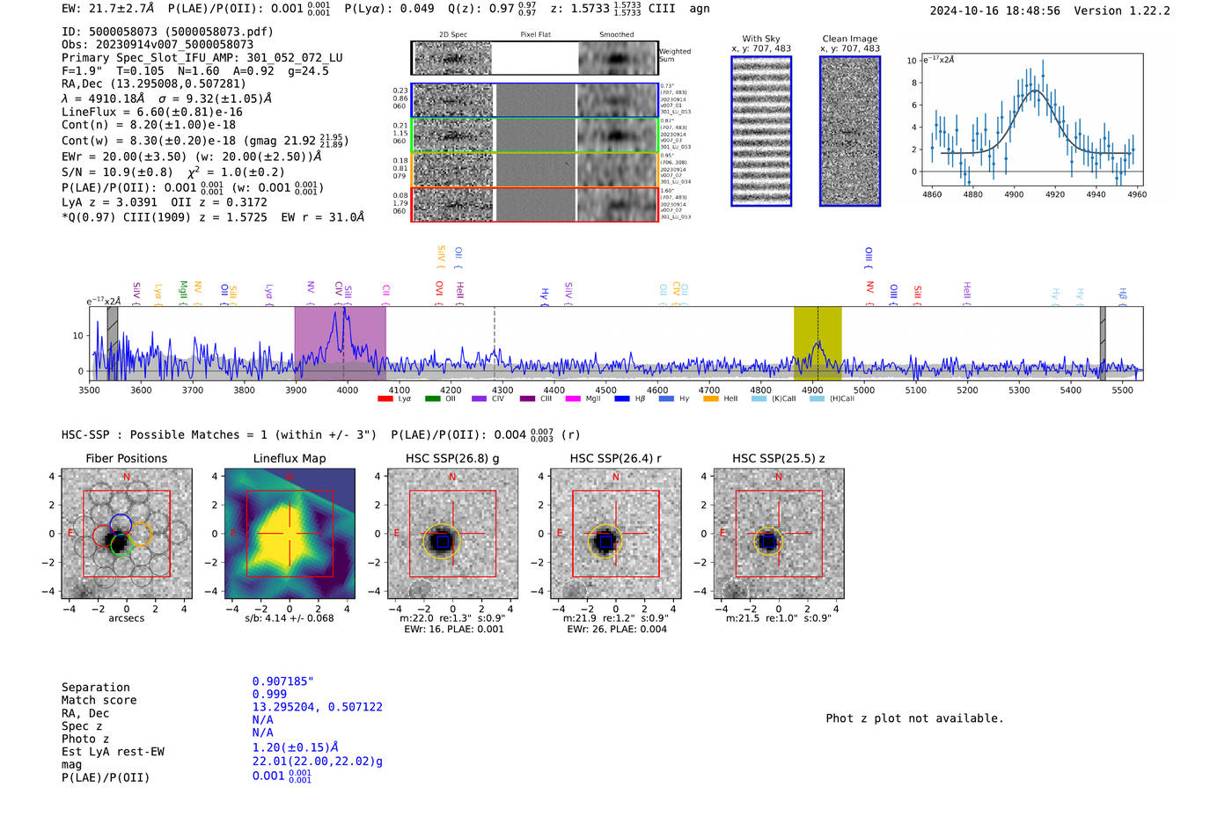The width and height of the screenshot is (1232, 838).
Task: Click the EWr: 16, PLAE: 0.001 caption
Action: tap(454, 630)
